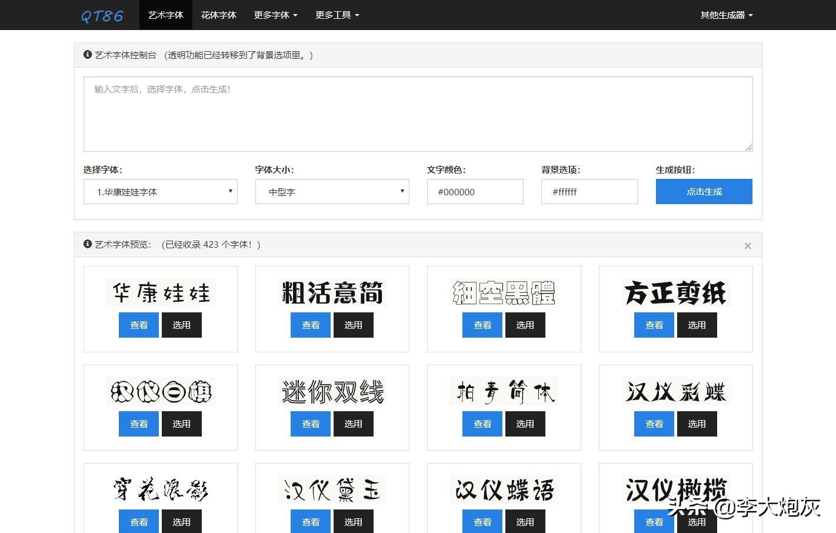Switch to the 艺术字体 tab
The width and height of the screenshot is (836, 533).
pyautogui.click(x=165, y=15)
